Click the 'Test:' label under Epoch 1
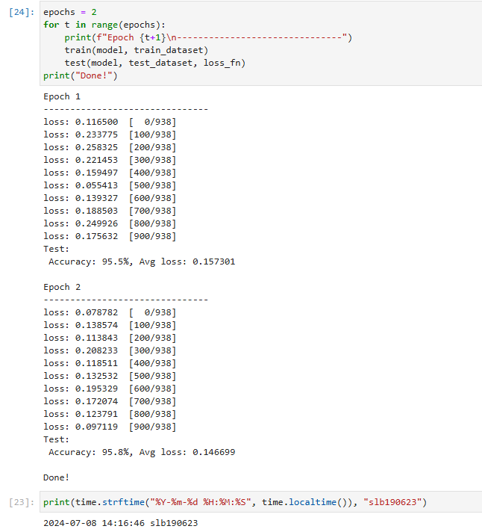Image resolution: width=482 pixels, height=532 pixels. coord(56,249)
